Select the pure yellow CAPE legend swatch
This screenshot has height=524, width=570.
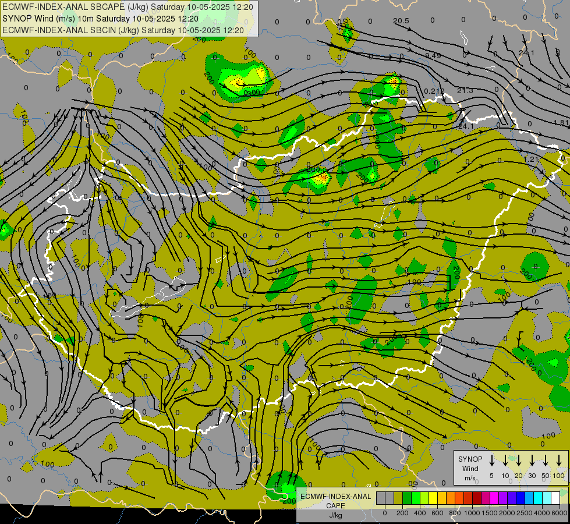(433, 498)
